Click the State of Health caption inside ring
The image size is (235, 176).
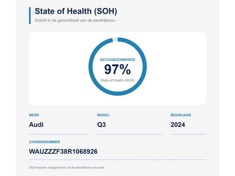pos(117,80)
